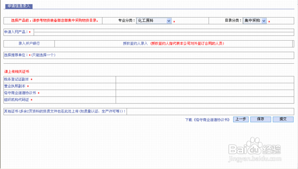The image size is (298, 169).
Task: Select the 申请信息录入 tab
Action: [x=19, y=6]
